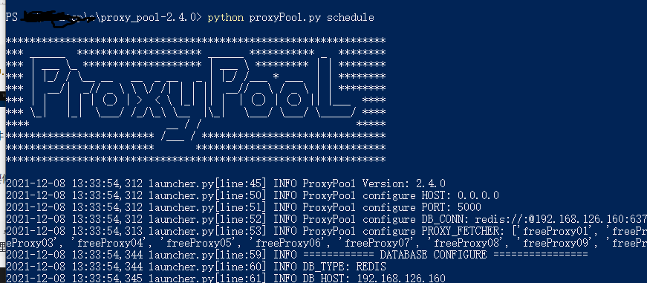Select the wrapped line starting 'eProxy03'

[x=326, y=243]
